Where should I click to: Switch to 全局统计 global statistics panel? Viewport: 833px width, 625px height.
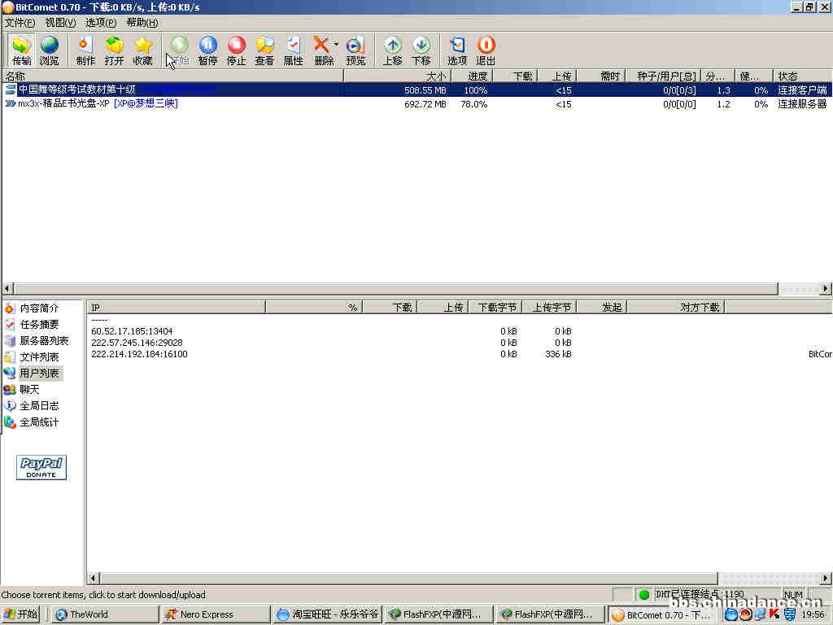pyautogui.click(x=39, y=422)
